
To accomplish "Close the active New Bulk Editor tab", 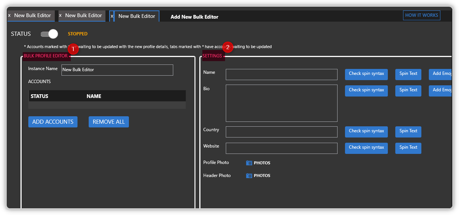I will point(111,16).
